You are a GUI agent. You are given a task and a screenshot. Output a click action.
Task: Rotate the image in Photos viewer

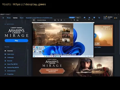click(x=58, y=20)
